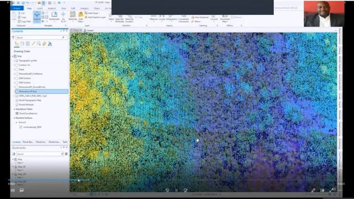
Task: Click the Copy Path command
Action: click(24, 22)
